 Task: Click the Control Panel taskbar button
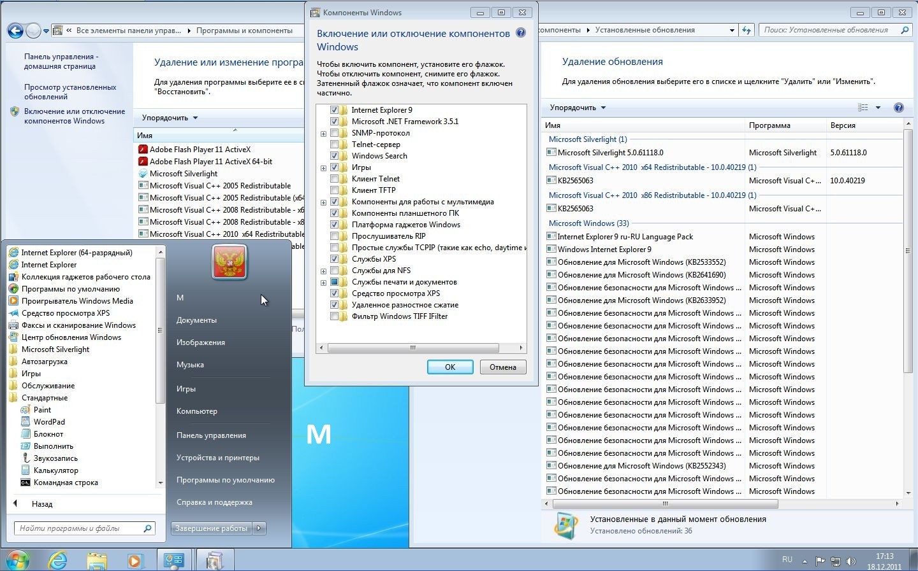click(x=174, y=560)
